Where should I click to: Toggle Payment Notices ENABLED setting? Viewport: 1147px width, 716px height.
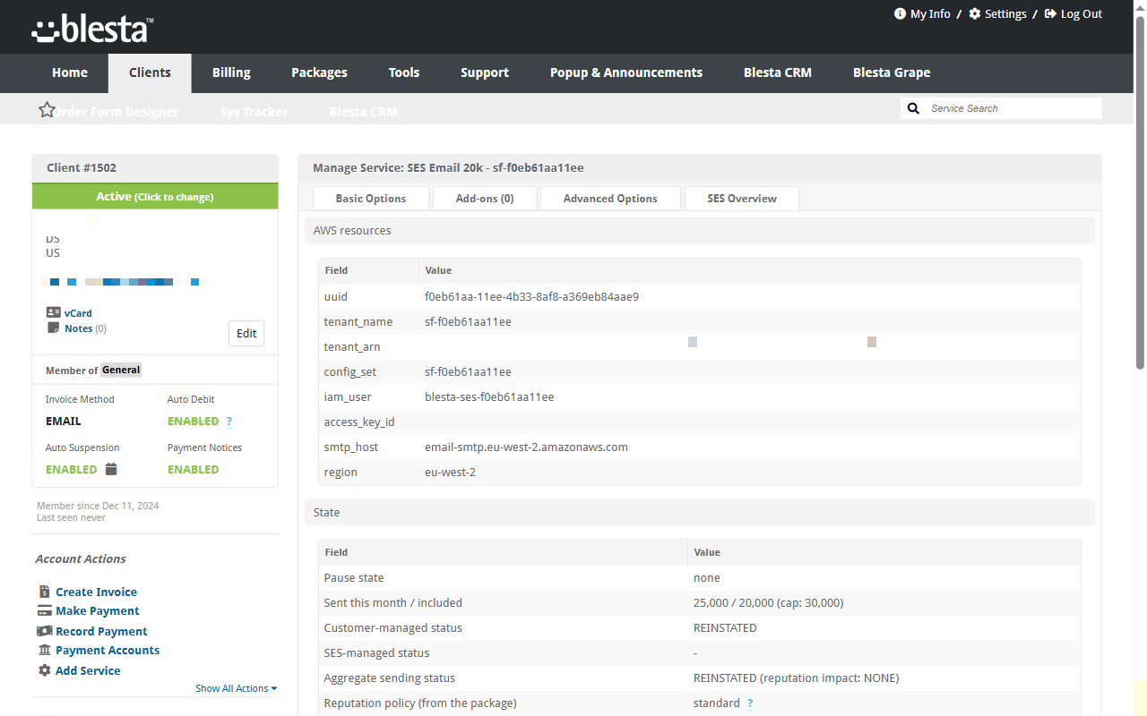pyautogui.click(x=193, y=469)
